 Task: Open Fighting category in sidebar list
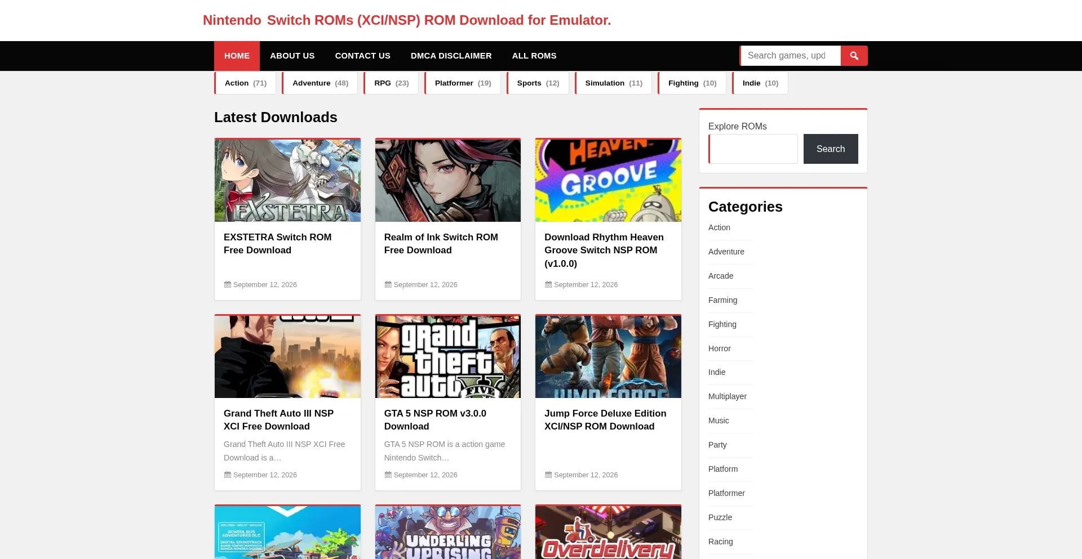722,324
